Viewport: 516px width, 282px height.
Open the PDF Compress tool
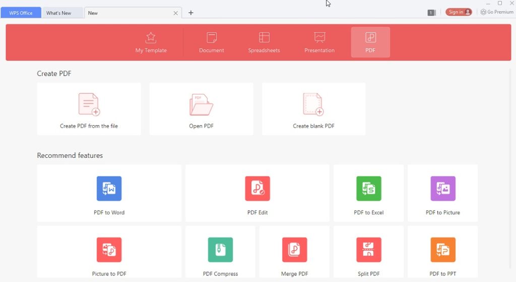pyautogui.click(x=220, y=250)
